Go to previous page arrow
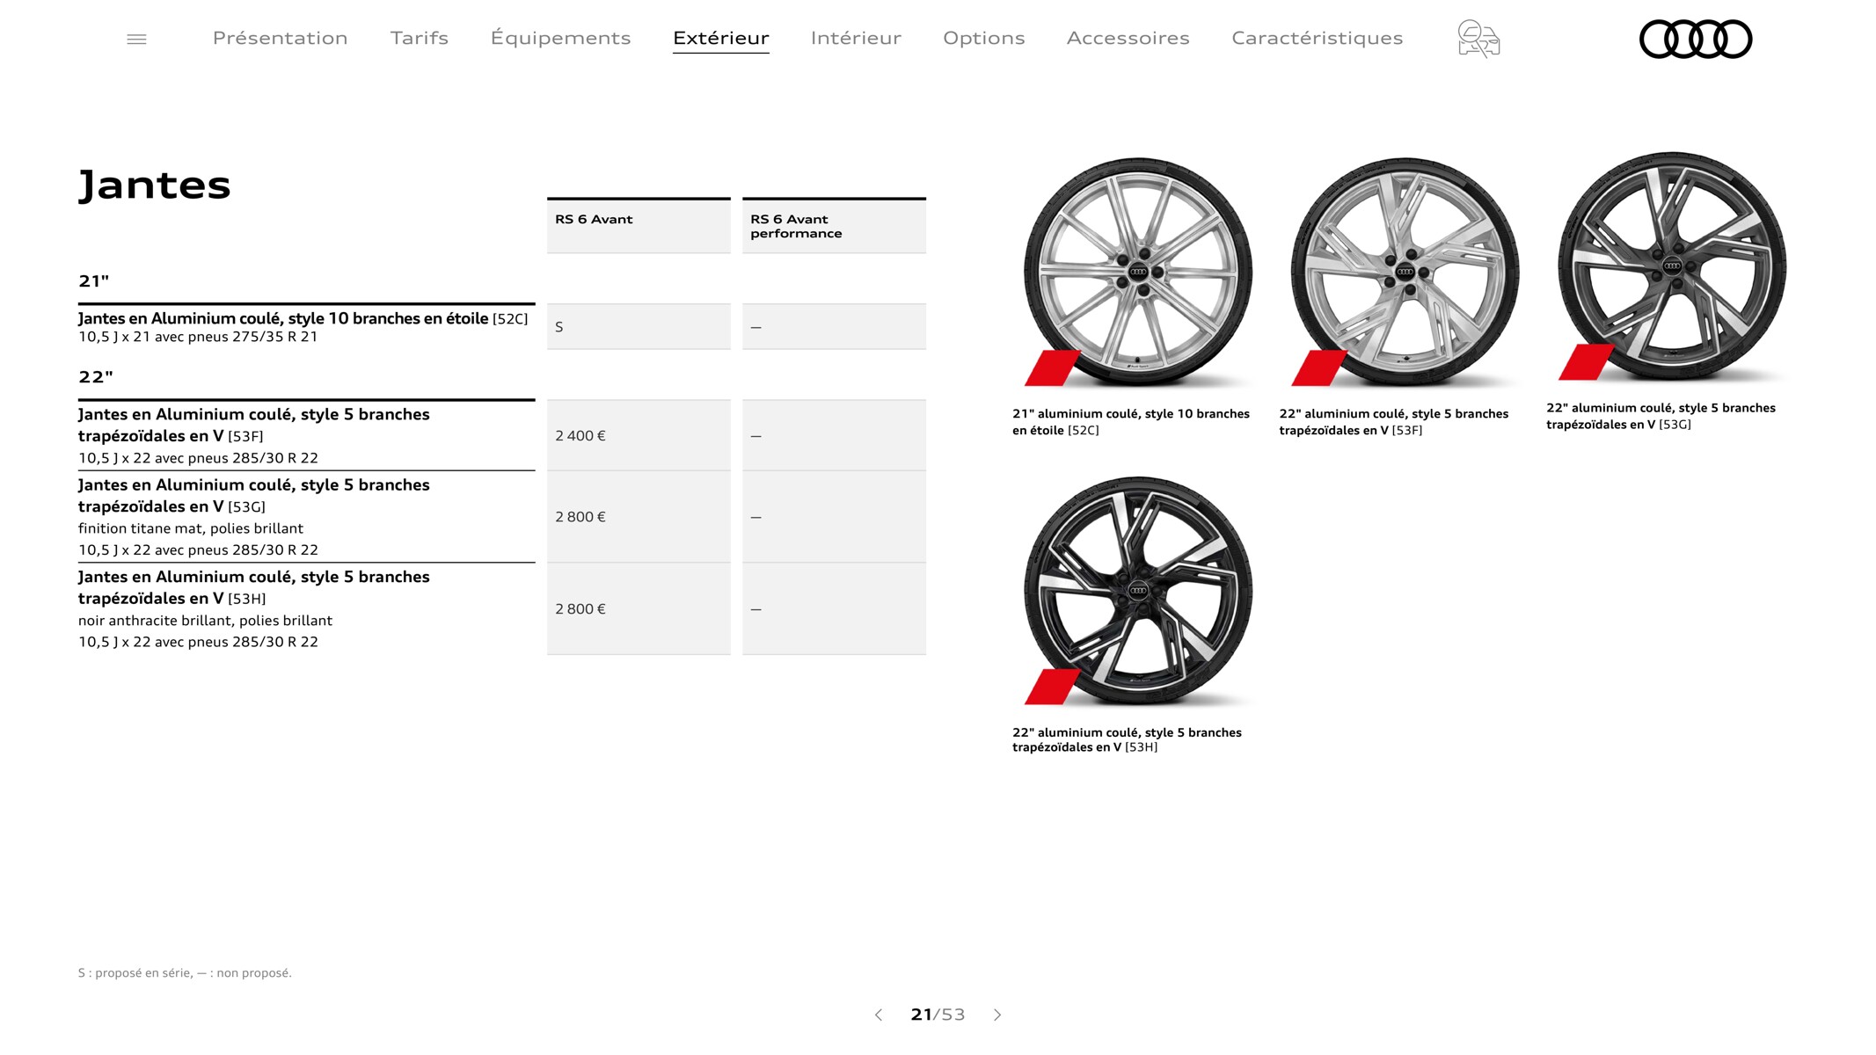This screenshot has width=1876, height=1055. (x=878, y=1015)
